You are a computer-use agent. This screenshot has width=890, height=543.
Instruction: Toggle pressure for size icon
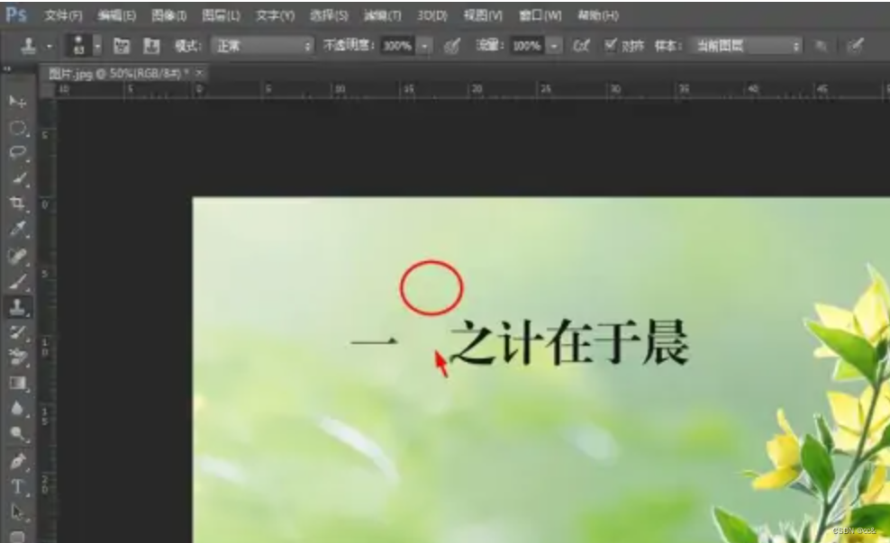tap(856, 46)
